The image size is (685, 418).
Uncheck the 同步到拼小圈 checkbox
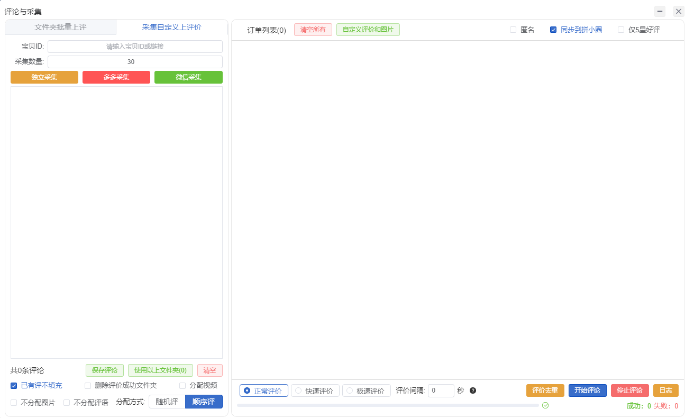[x=553, y=30]
